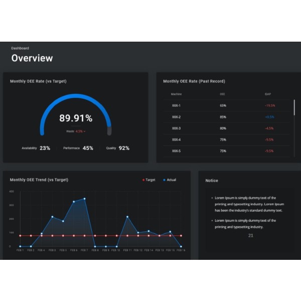Viewport: 301px width, 301px height.
Task: Click the FEB 16 x-axis label
Action: (181, 250)
